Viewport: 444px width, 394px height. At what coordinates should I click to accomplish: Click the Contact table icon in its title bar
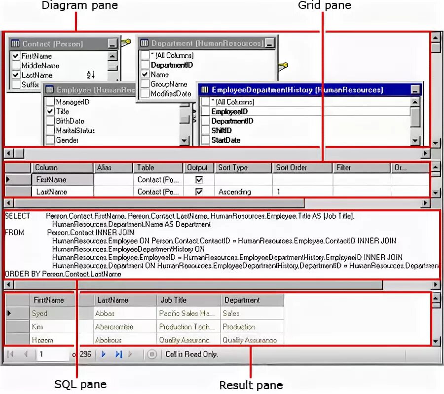point(15,43)
